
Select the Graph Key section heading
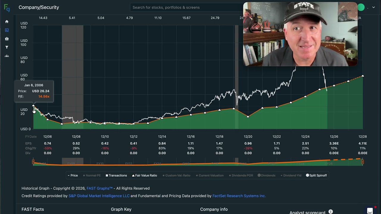(x=121, y=210)
